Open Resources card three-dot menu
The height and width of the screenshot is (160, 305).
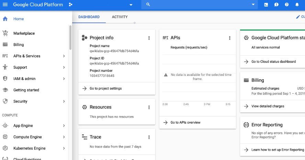point(149,107)
